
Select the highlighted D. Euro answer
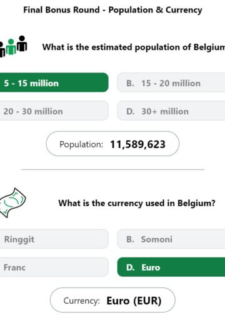click(x=171, y=267)
